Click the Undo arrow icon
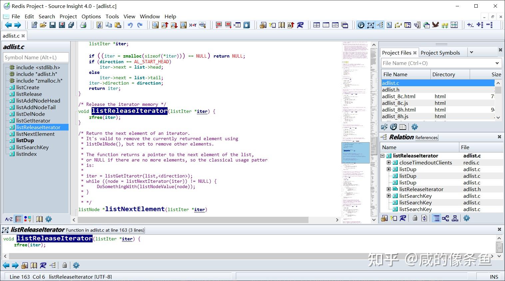505x281 pixels. click(130, 25)
